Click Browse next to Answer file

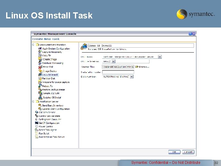(x=142, y=67)
